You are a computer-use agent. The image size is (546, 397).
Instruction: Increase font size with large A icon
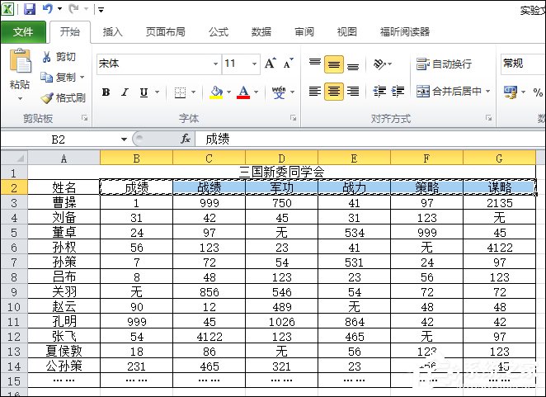point(270,64)
